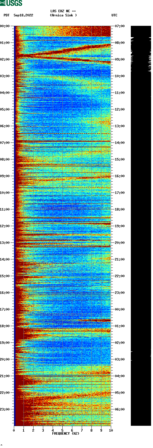
Task: Click the UTC time label '19:00'
Action: [120, 226]
